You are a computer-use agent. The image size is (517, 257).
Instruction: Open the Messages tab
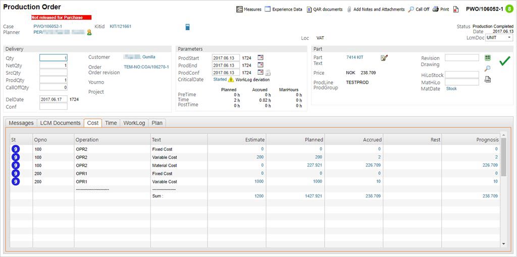coord(21,123)
